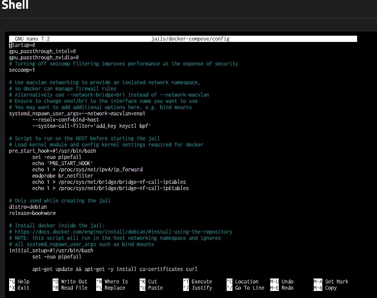Click the Set Mark shortcut label

pos(336,281)
